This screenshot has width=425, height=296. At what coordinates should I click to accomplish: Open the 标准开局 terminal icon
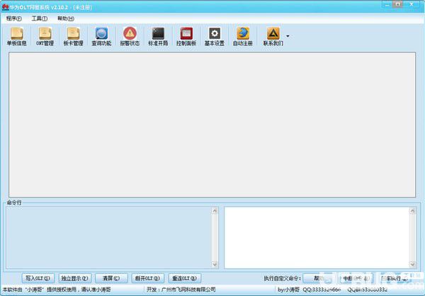pos(158,36)
